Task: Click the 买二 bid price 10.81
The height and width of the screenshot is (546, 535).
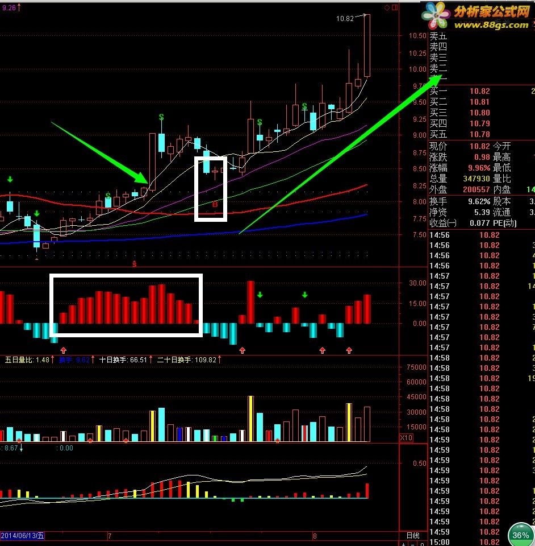Action: point(480,102)
